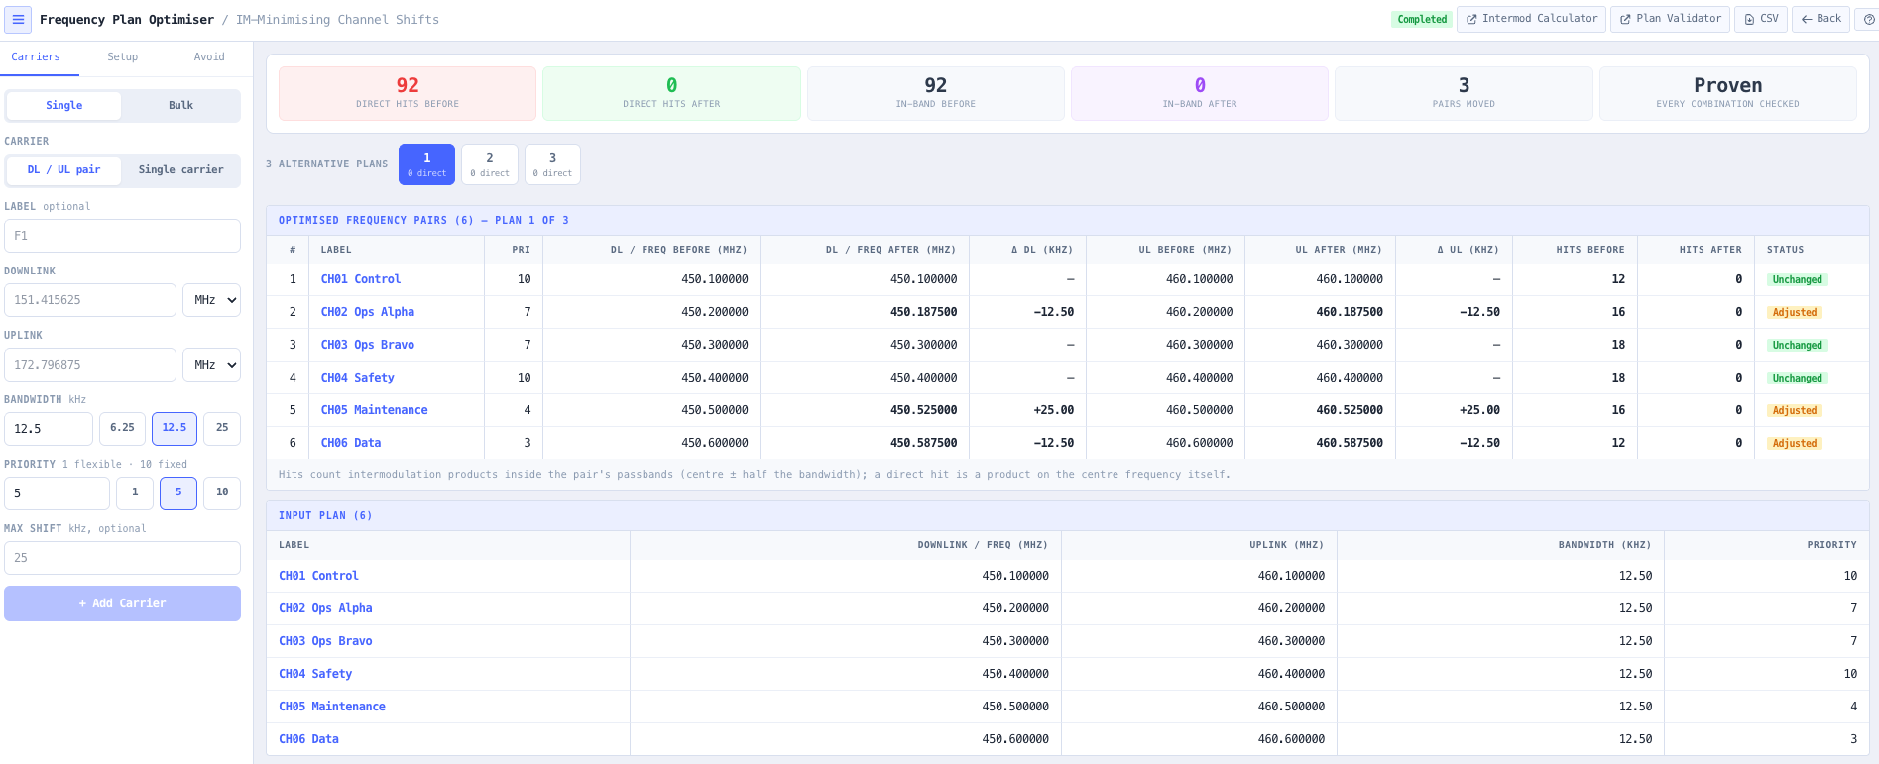Screen dimensions: 1879x764
Task: Switch to the Carriers tab
Action: click(x=36, y=57)
